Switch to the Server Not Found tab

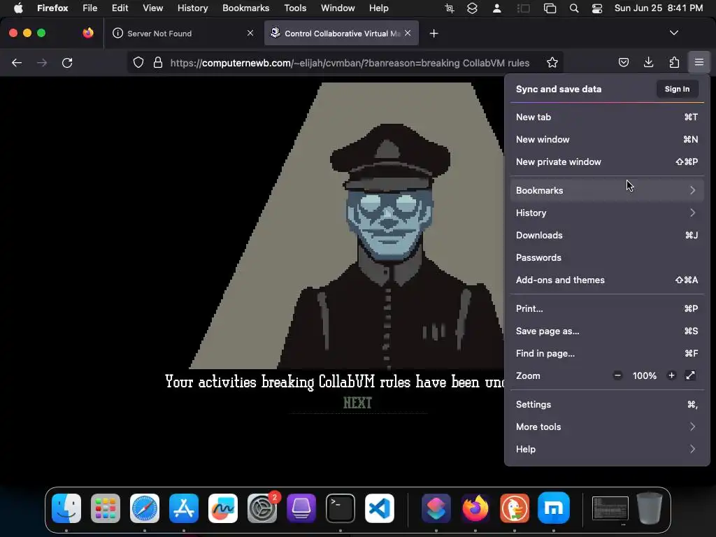click(x=183, y=33)
